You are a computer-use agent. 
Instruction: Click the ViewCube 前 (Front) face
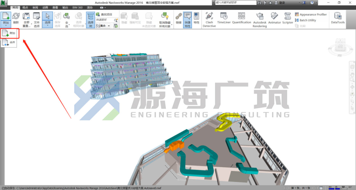point(340,46)
